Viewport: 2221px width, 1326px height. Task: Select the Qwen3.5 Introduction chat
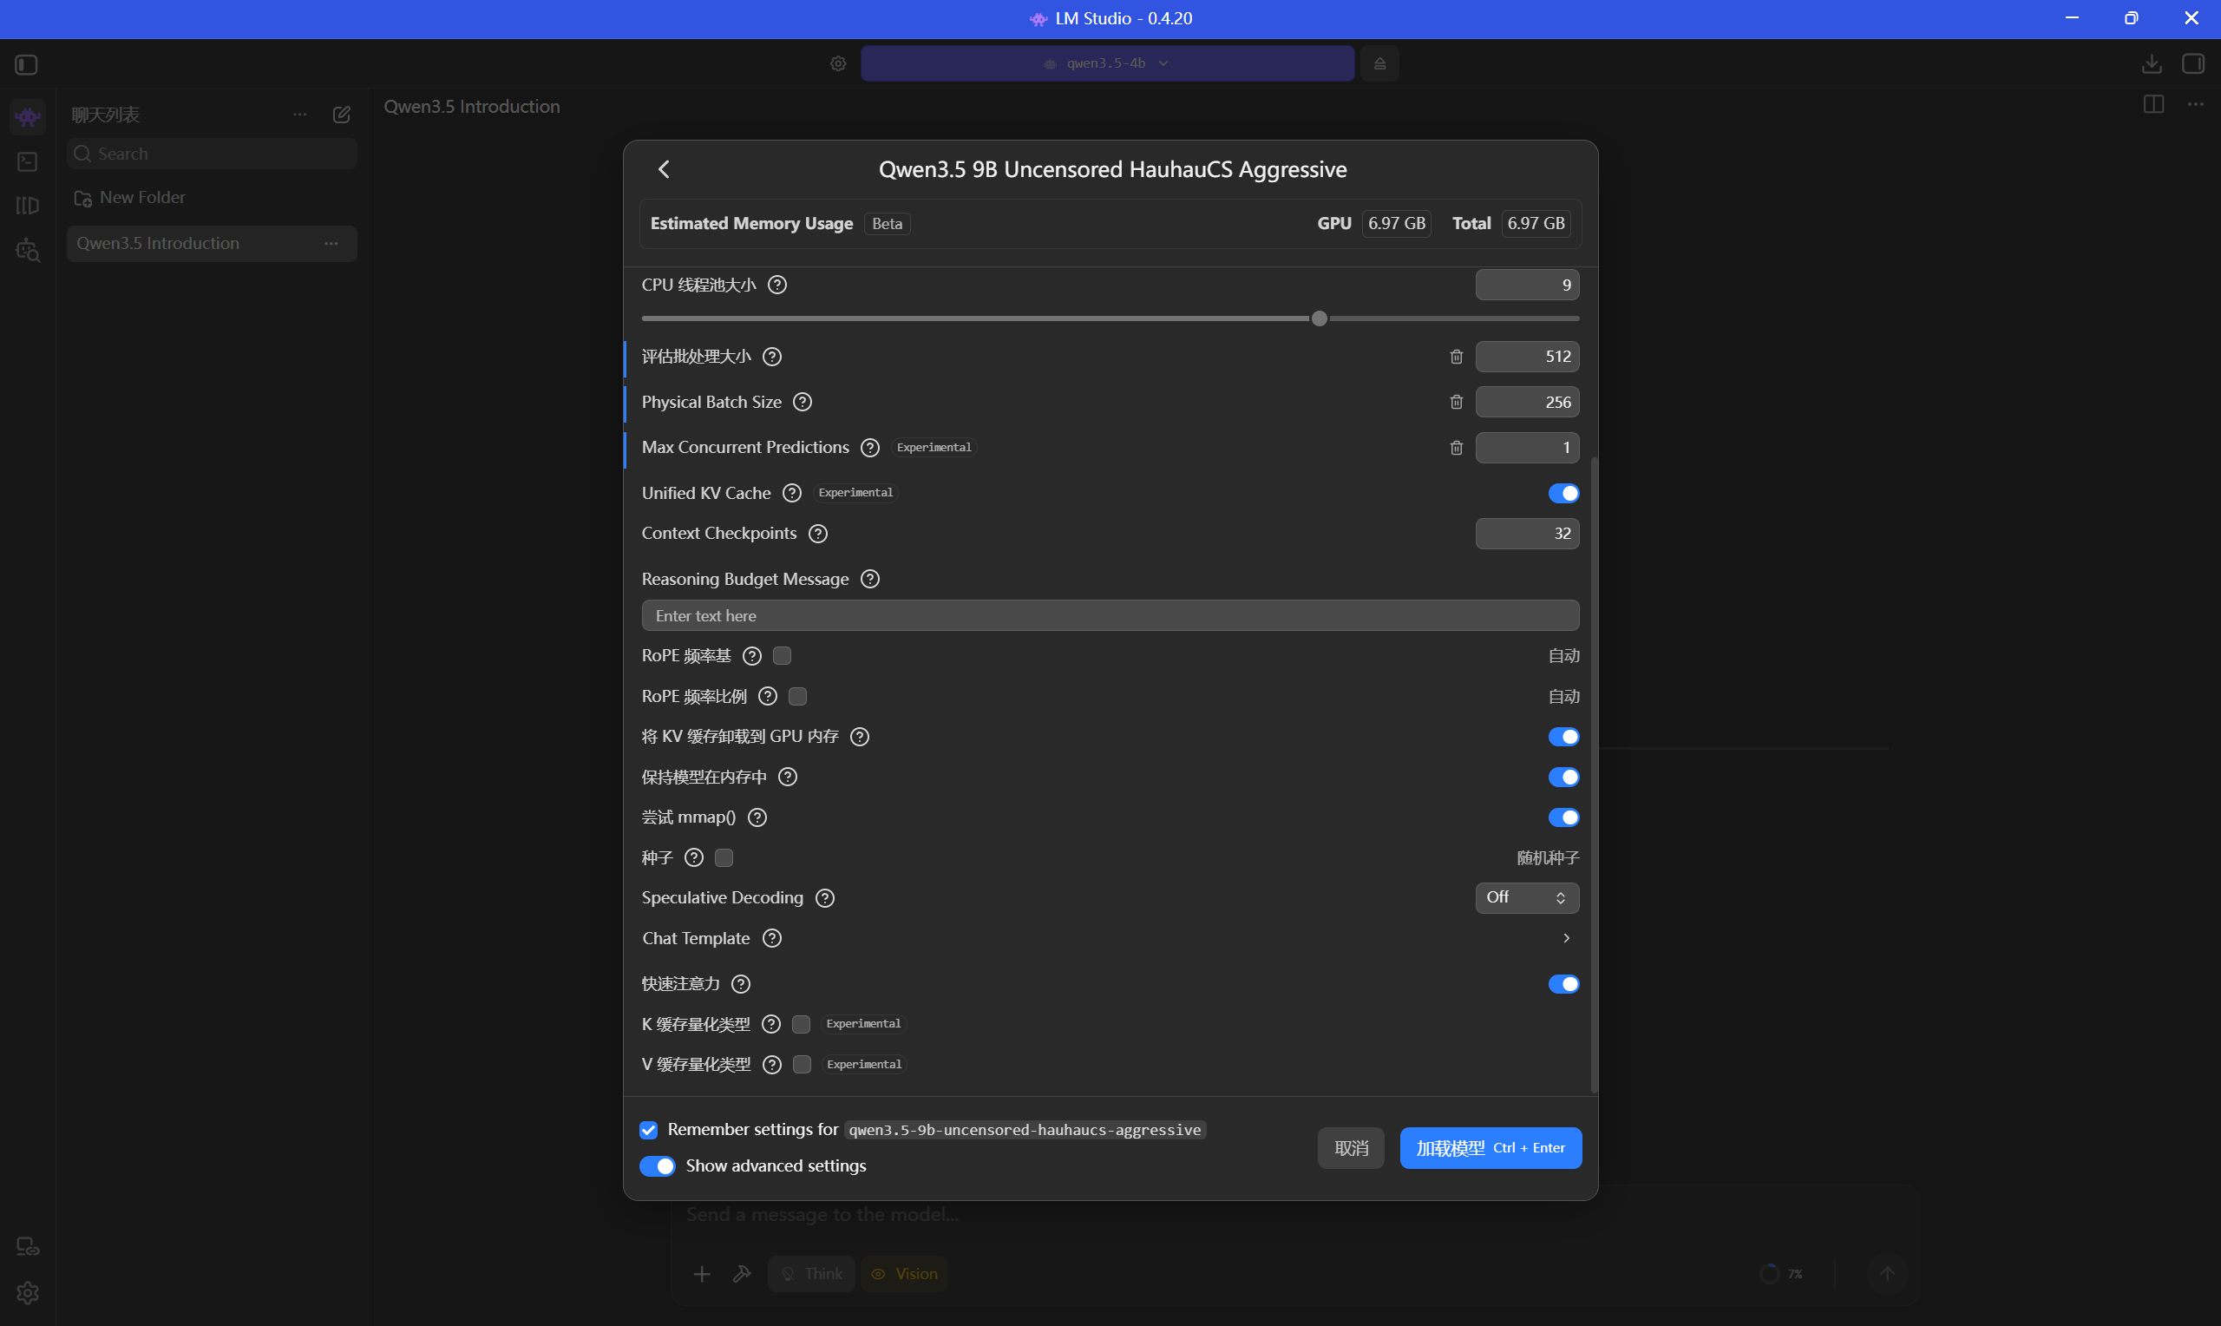pyautogui.click(x=212, y=243)
